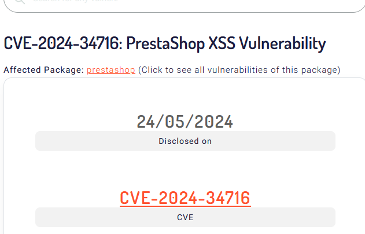Image resolution: width=365 pixels, height=234 pixels.
Task: Open the prestashop affected package link
Action: point(111,70)
